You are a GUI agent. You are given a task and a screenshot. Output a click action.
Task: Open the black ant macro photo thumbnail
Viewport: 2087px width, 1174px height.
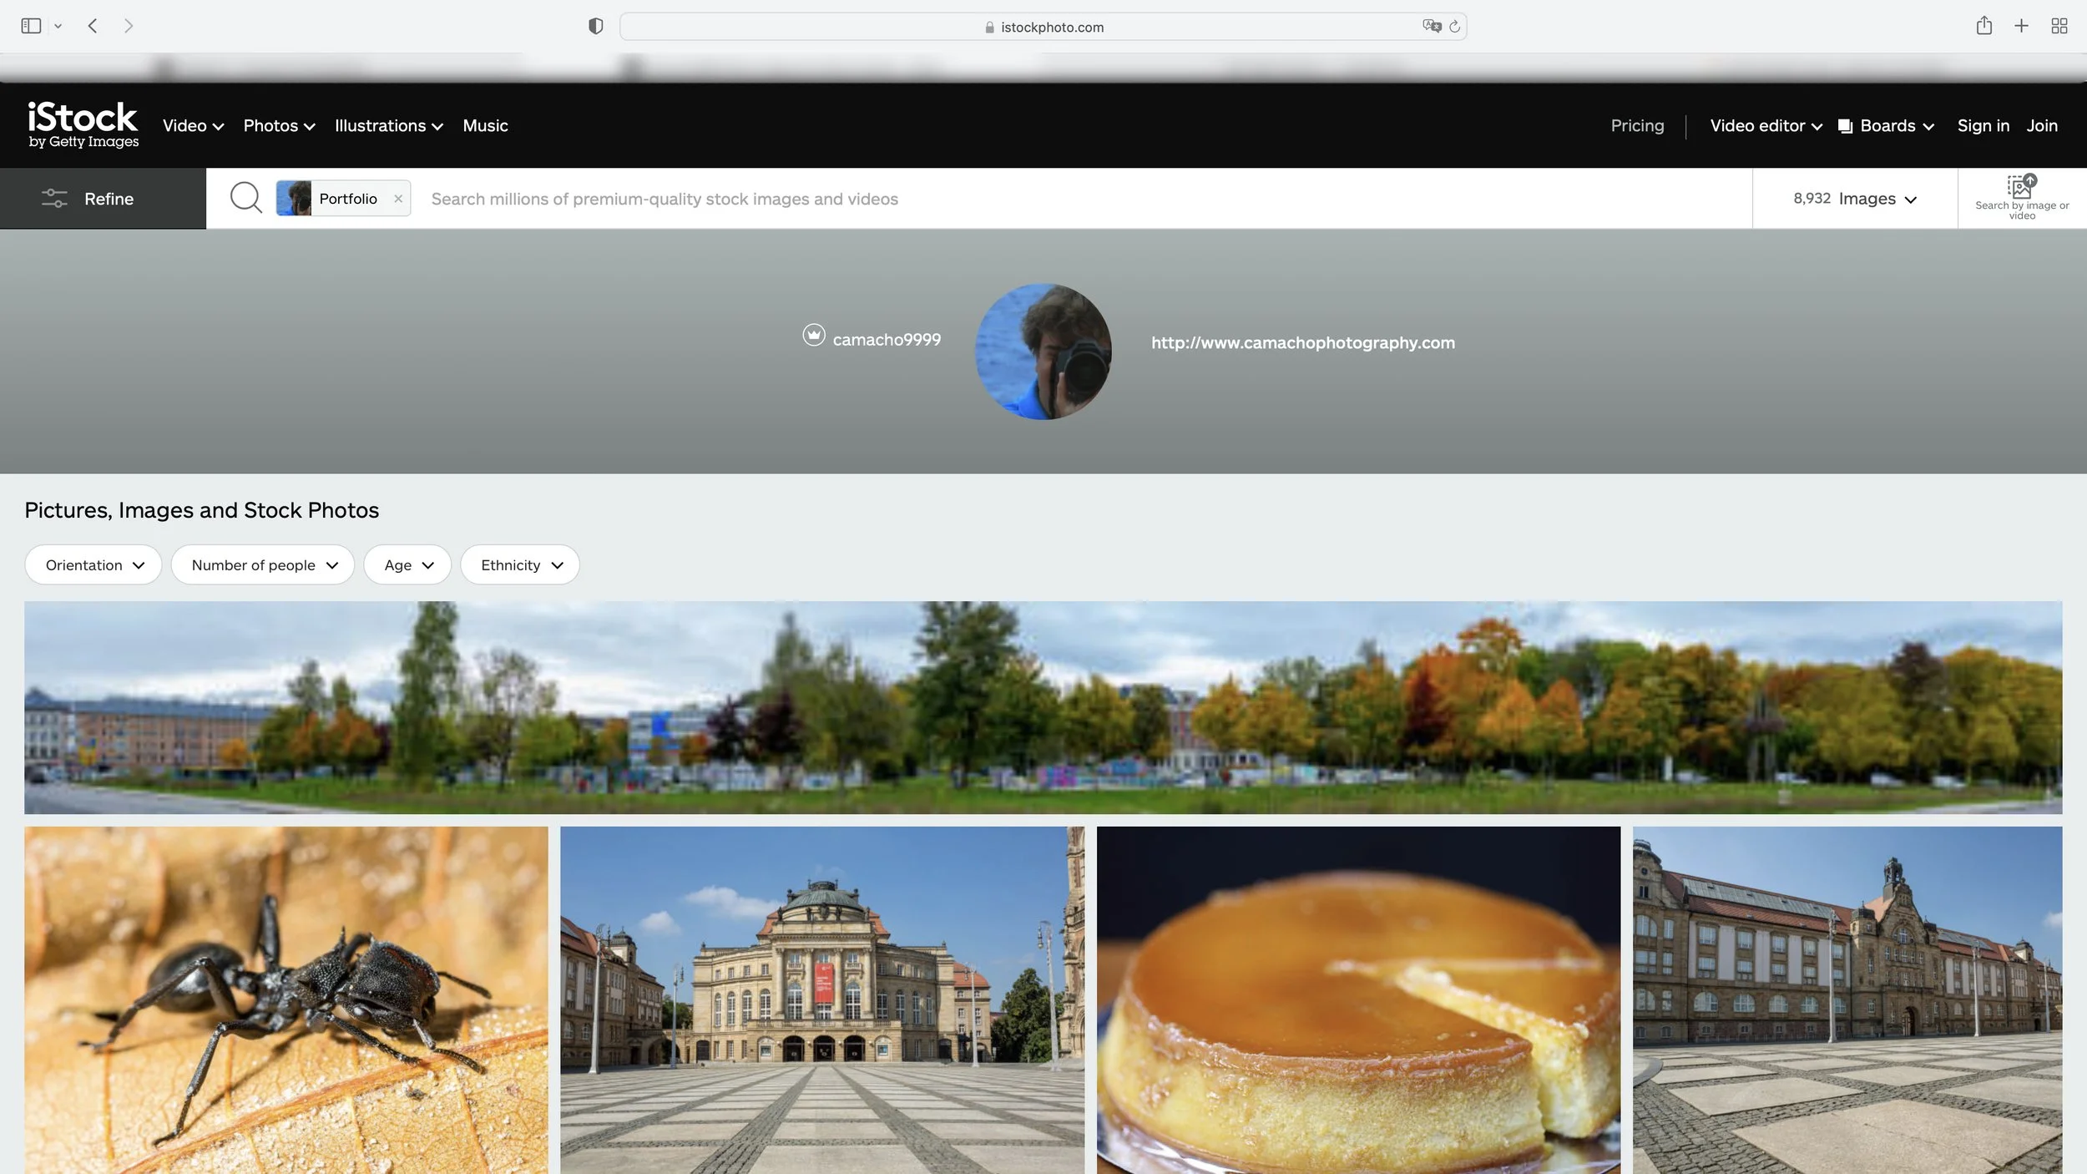pyautogui.click(x=286, y=999)
